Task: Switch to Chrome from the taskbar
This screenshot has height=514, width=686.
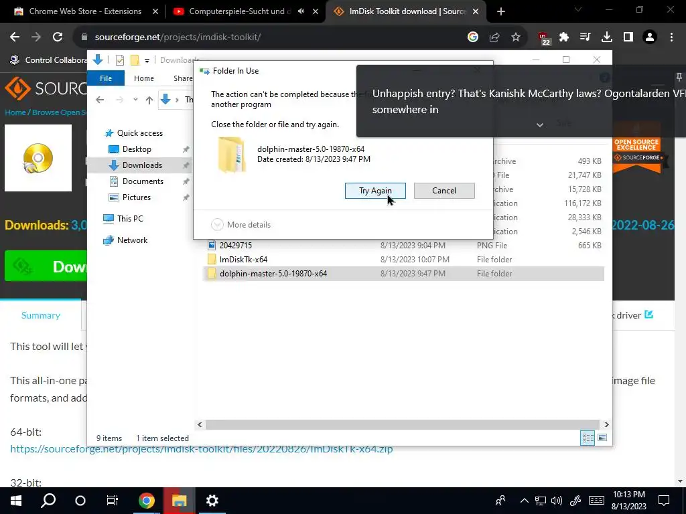Action: point(147,501)
